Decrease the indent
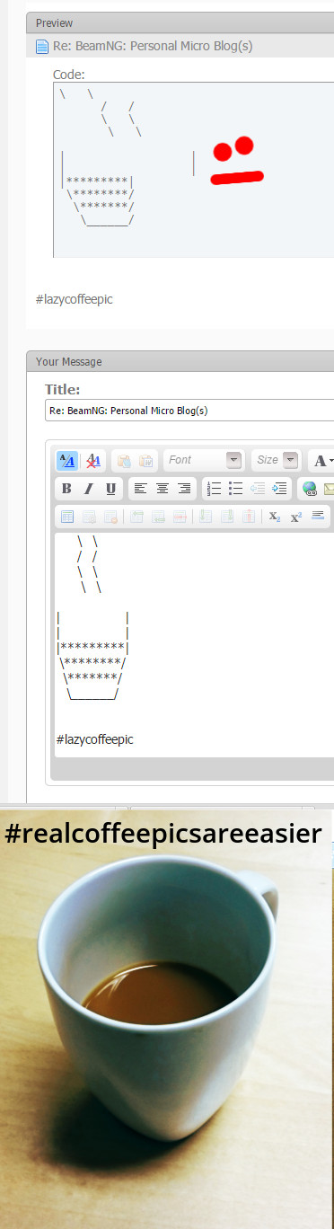This screenshot has height=1229, width=334. (x=258, y=489)
